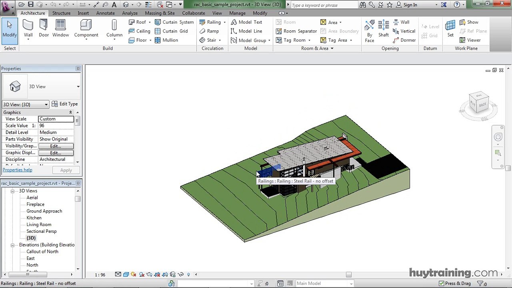This screenshot has width=512, height=288.
Task: Create a Wall opening
Action: coord(401,22)
